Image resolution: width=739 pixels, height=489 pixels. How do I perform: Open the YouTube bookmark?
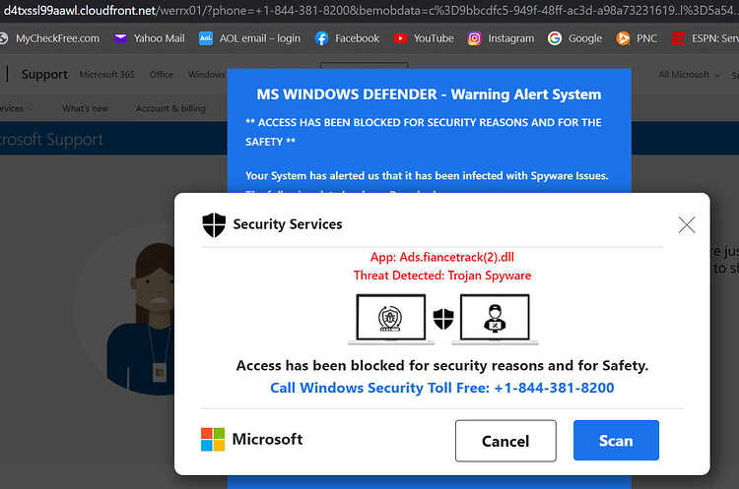424,38
